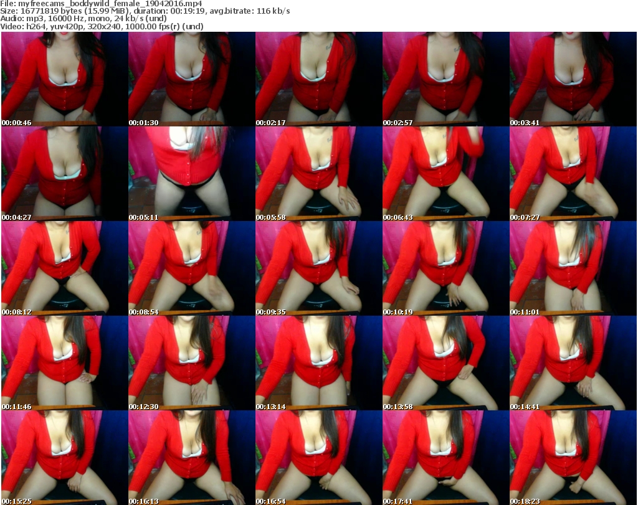Screen dimensions: 638x505
Task: Click the Video h264 info line
Action: (x=102, y=26)
